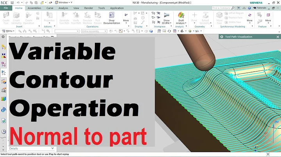The height and width of the screenshot is (157, 281).
Task: Open the Curve tab
Action: click(x=50, y=8)
